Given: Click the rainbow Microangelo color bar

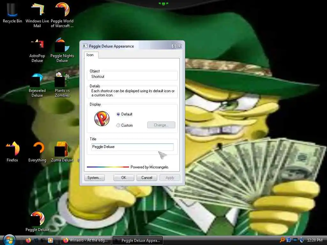Looking at the screenshot, I should pos(108,167).
